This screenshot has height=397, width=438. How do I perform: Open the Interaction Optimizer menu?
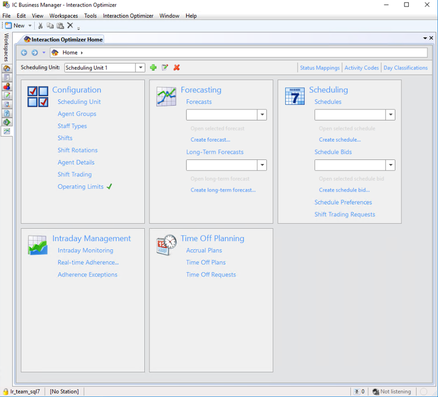coord(128,16)
